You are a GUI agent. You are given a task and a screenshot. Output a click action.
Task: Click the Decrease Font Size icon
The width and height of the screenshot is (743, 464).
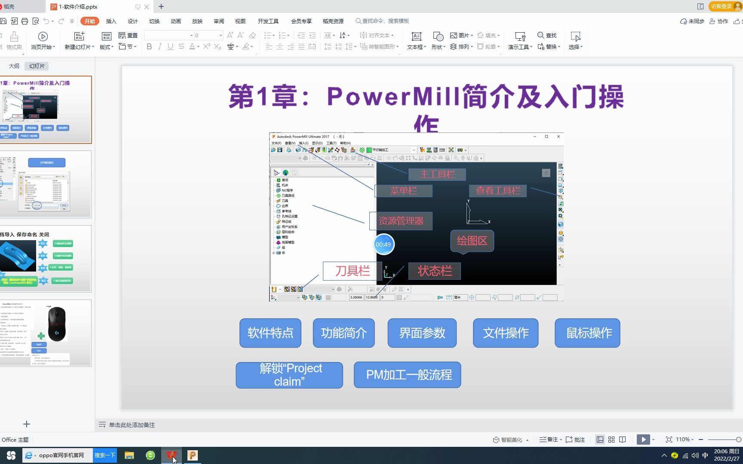coord(241,35)
